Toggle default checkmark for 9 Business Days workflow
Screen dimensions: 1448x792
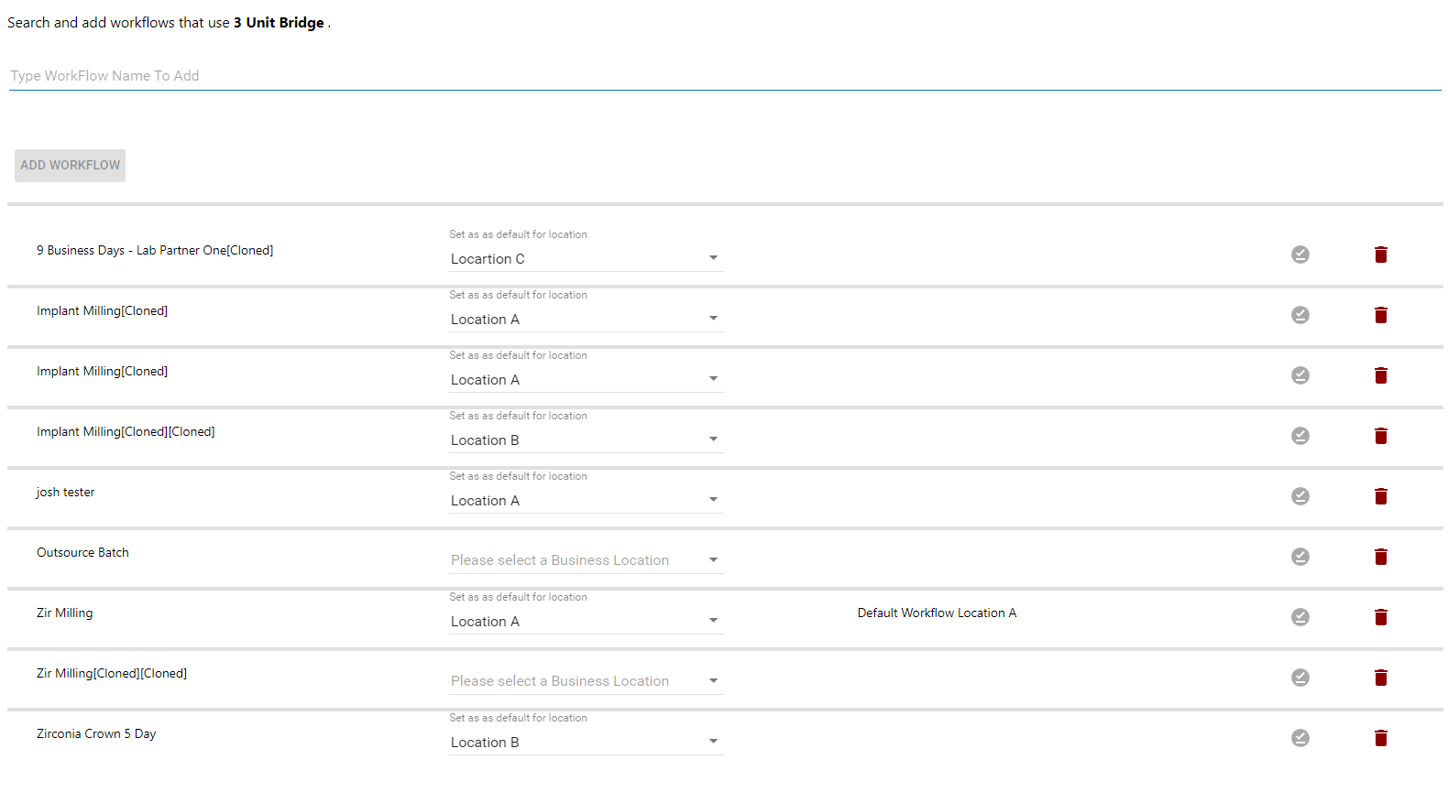tap(1300, 255)
